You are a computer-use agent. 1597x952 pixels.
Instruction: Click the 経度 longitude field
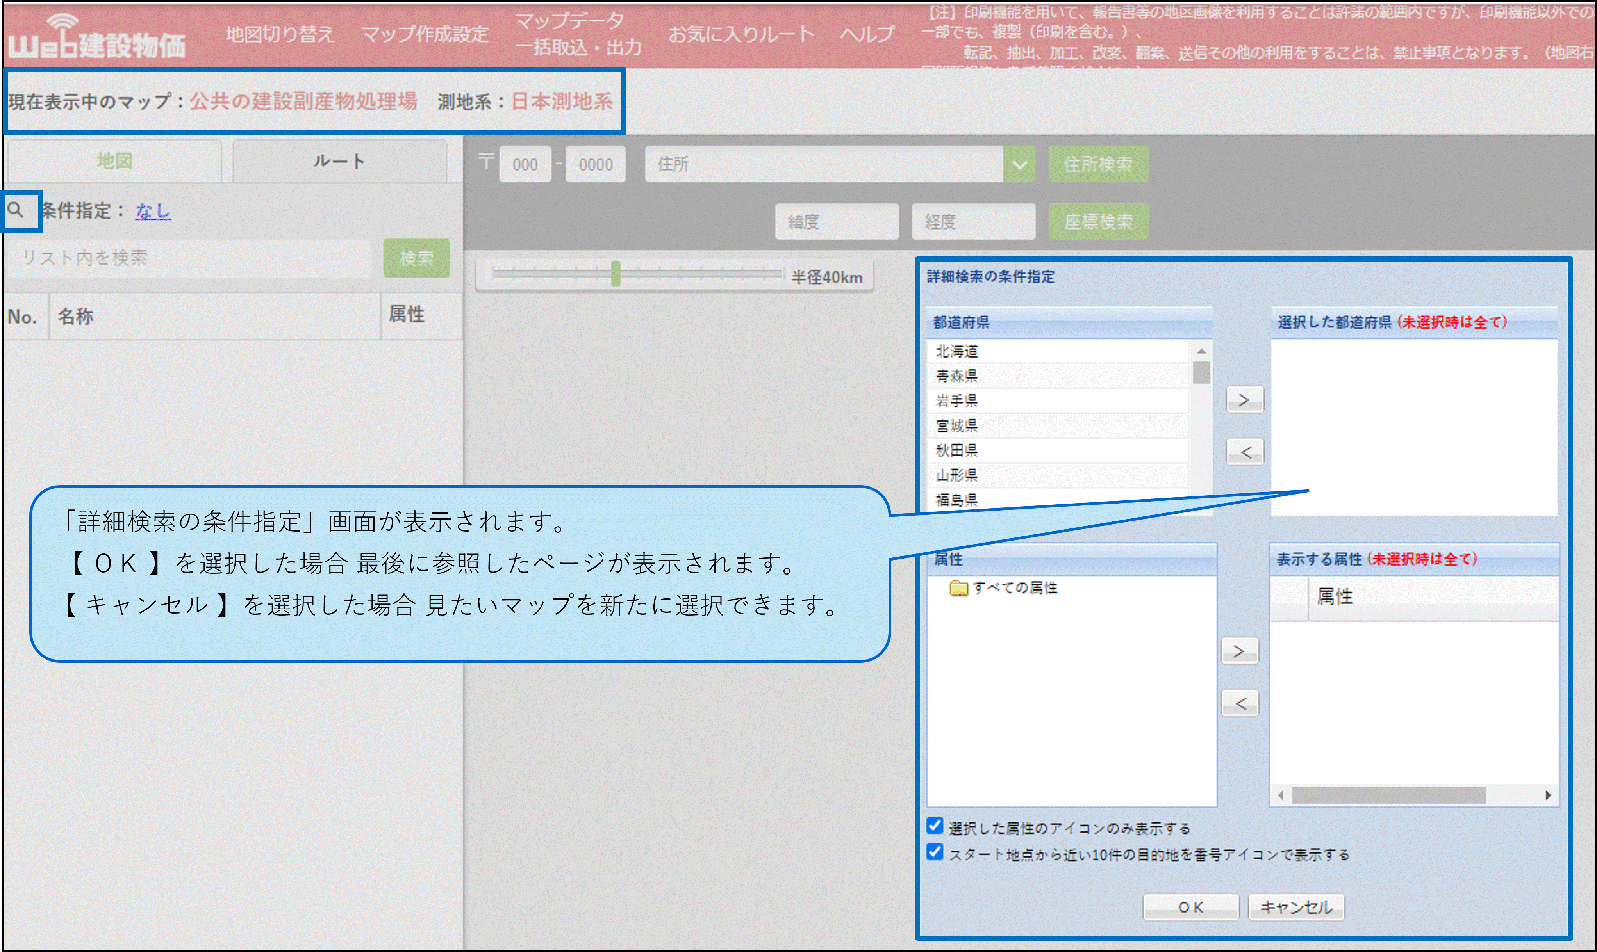[x=974, y=222]
